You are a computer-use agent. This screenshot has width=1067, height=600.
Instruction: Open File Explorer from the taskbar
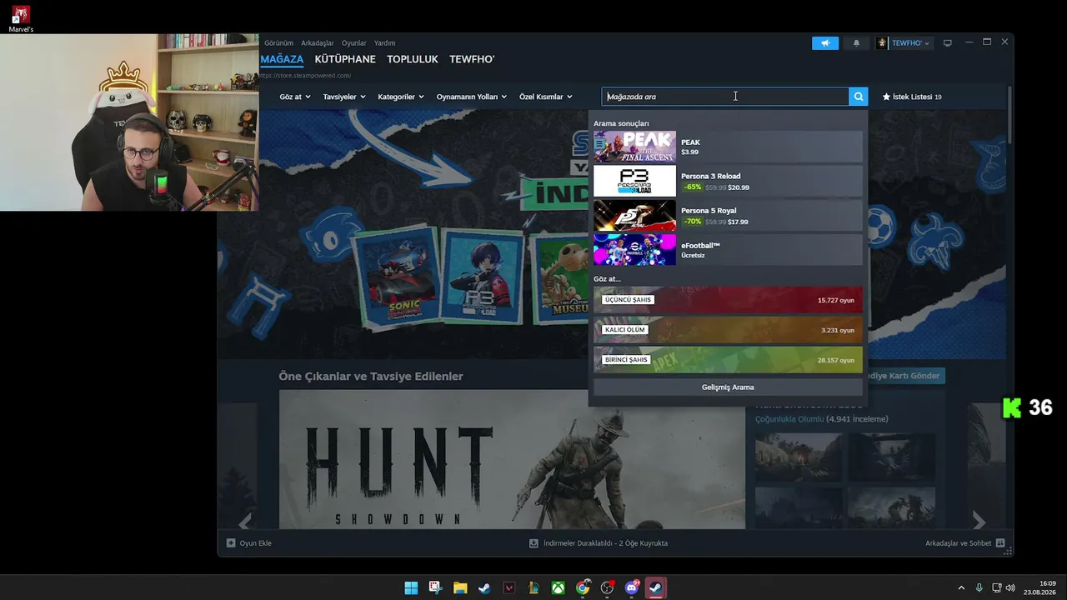pos(460,588)
